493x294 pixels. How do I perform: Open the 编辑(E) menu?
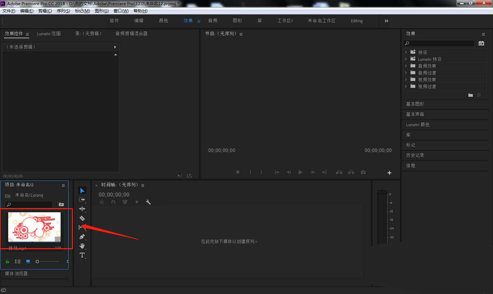click(27, 11)
